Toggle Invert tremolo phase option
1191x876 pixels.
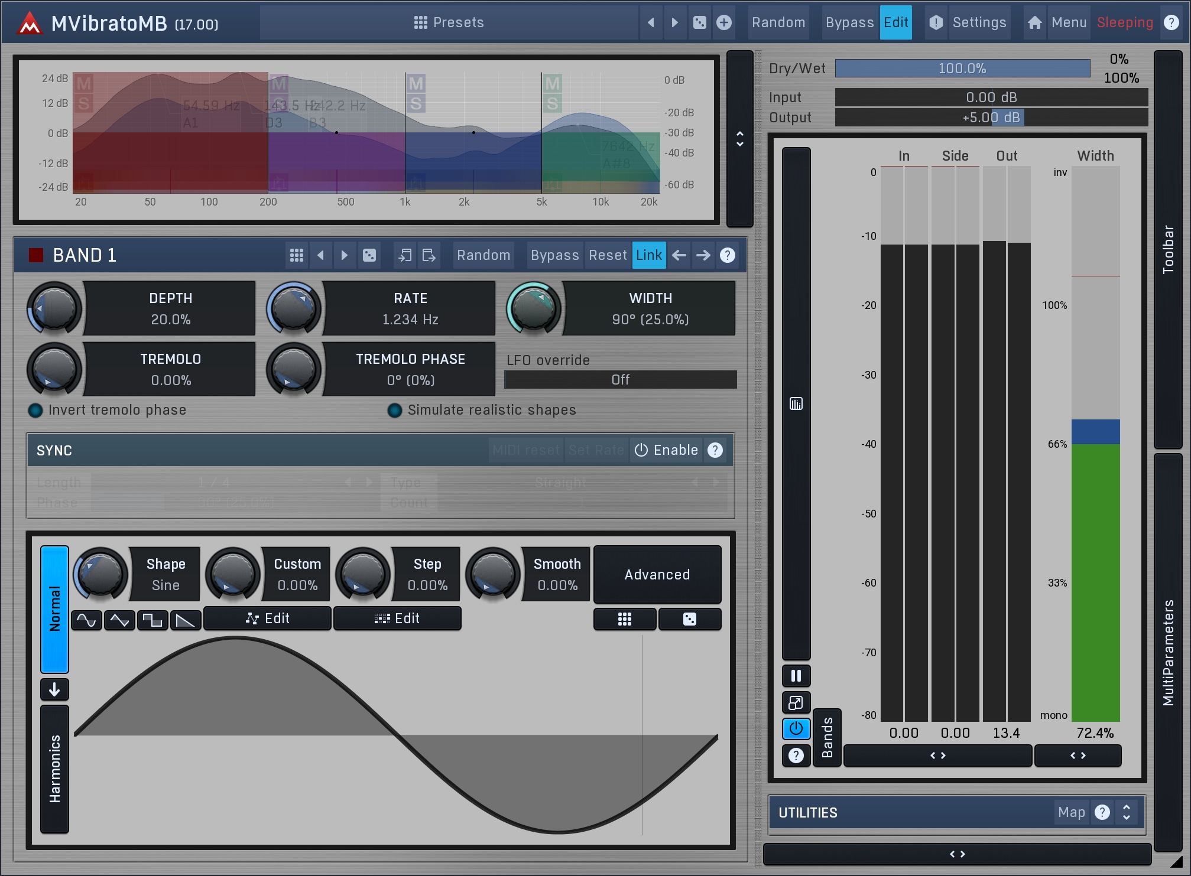click(x=35, y=411)
